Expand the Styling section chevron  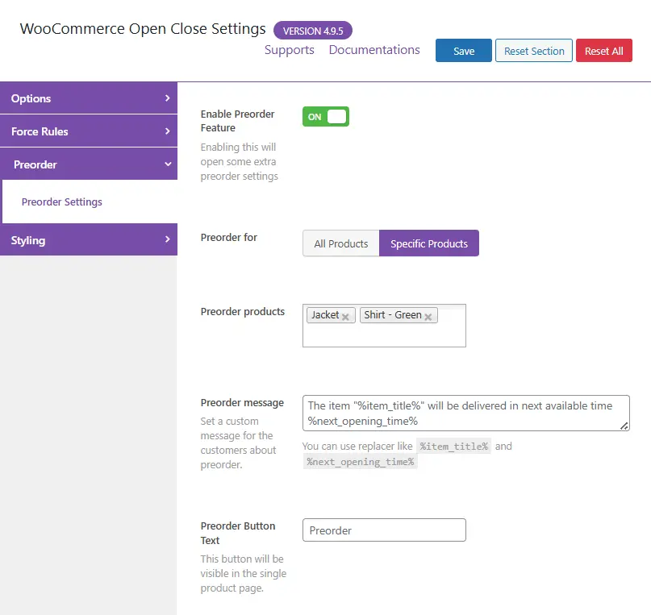[167, 239]
